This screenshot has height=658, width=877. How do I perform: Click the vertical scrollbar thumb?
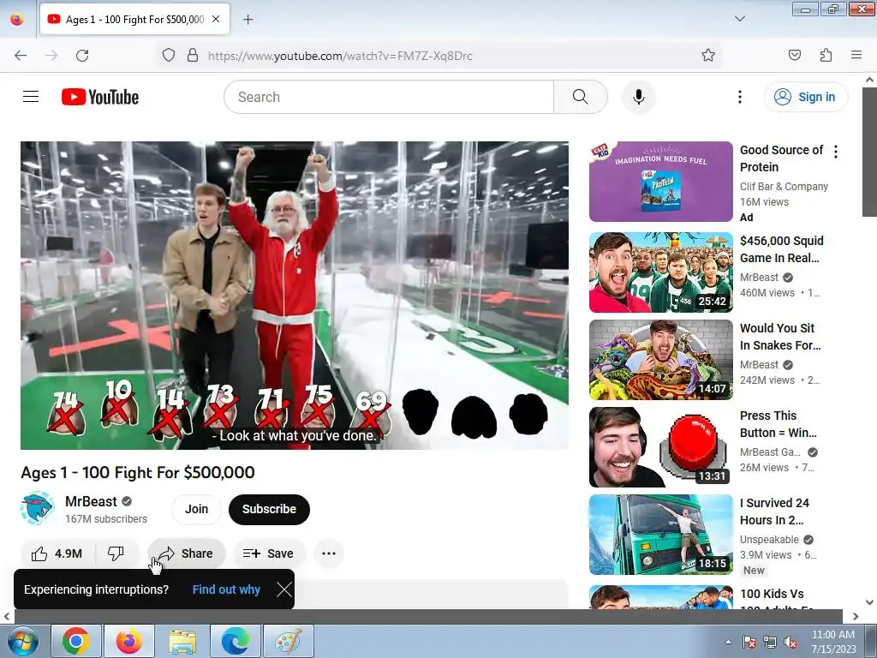(x=869, y=153)
